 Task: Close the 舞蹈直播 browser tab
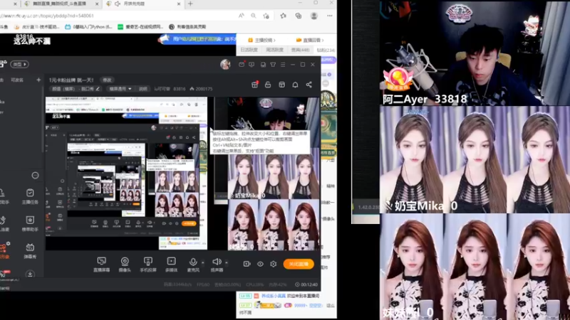[x=97, y=4]
